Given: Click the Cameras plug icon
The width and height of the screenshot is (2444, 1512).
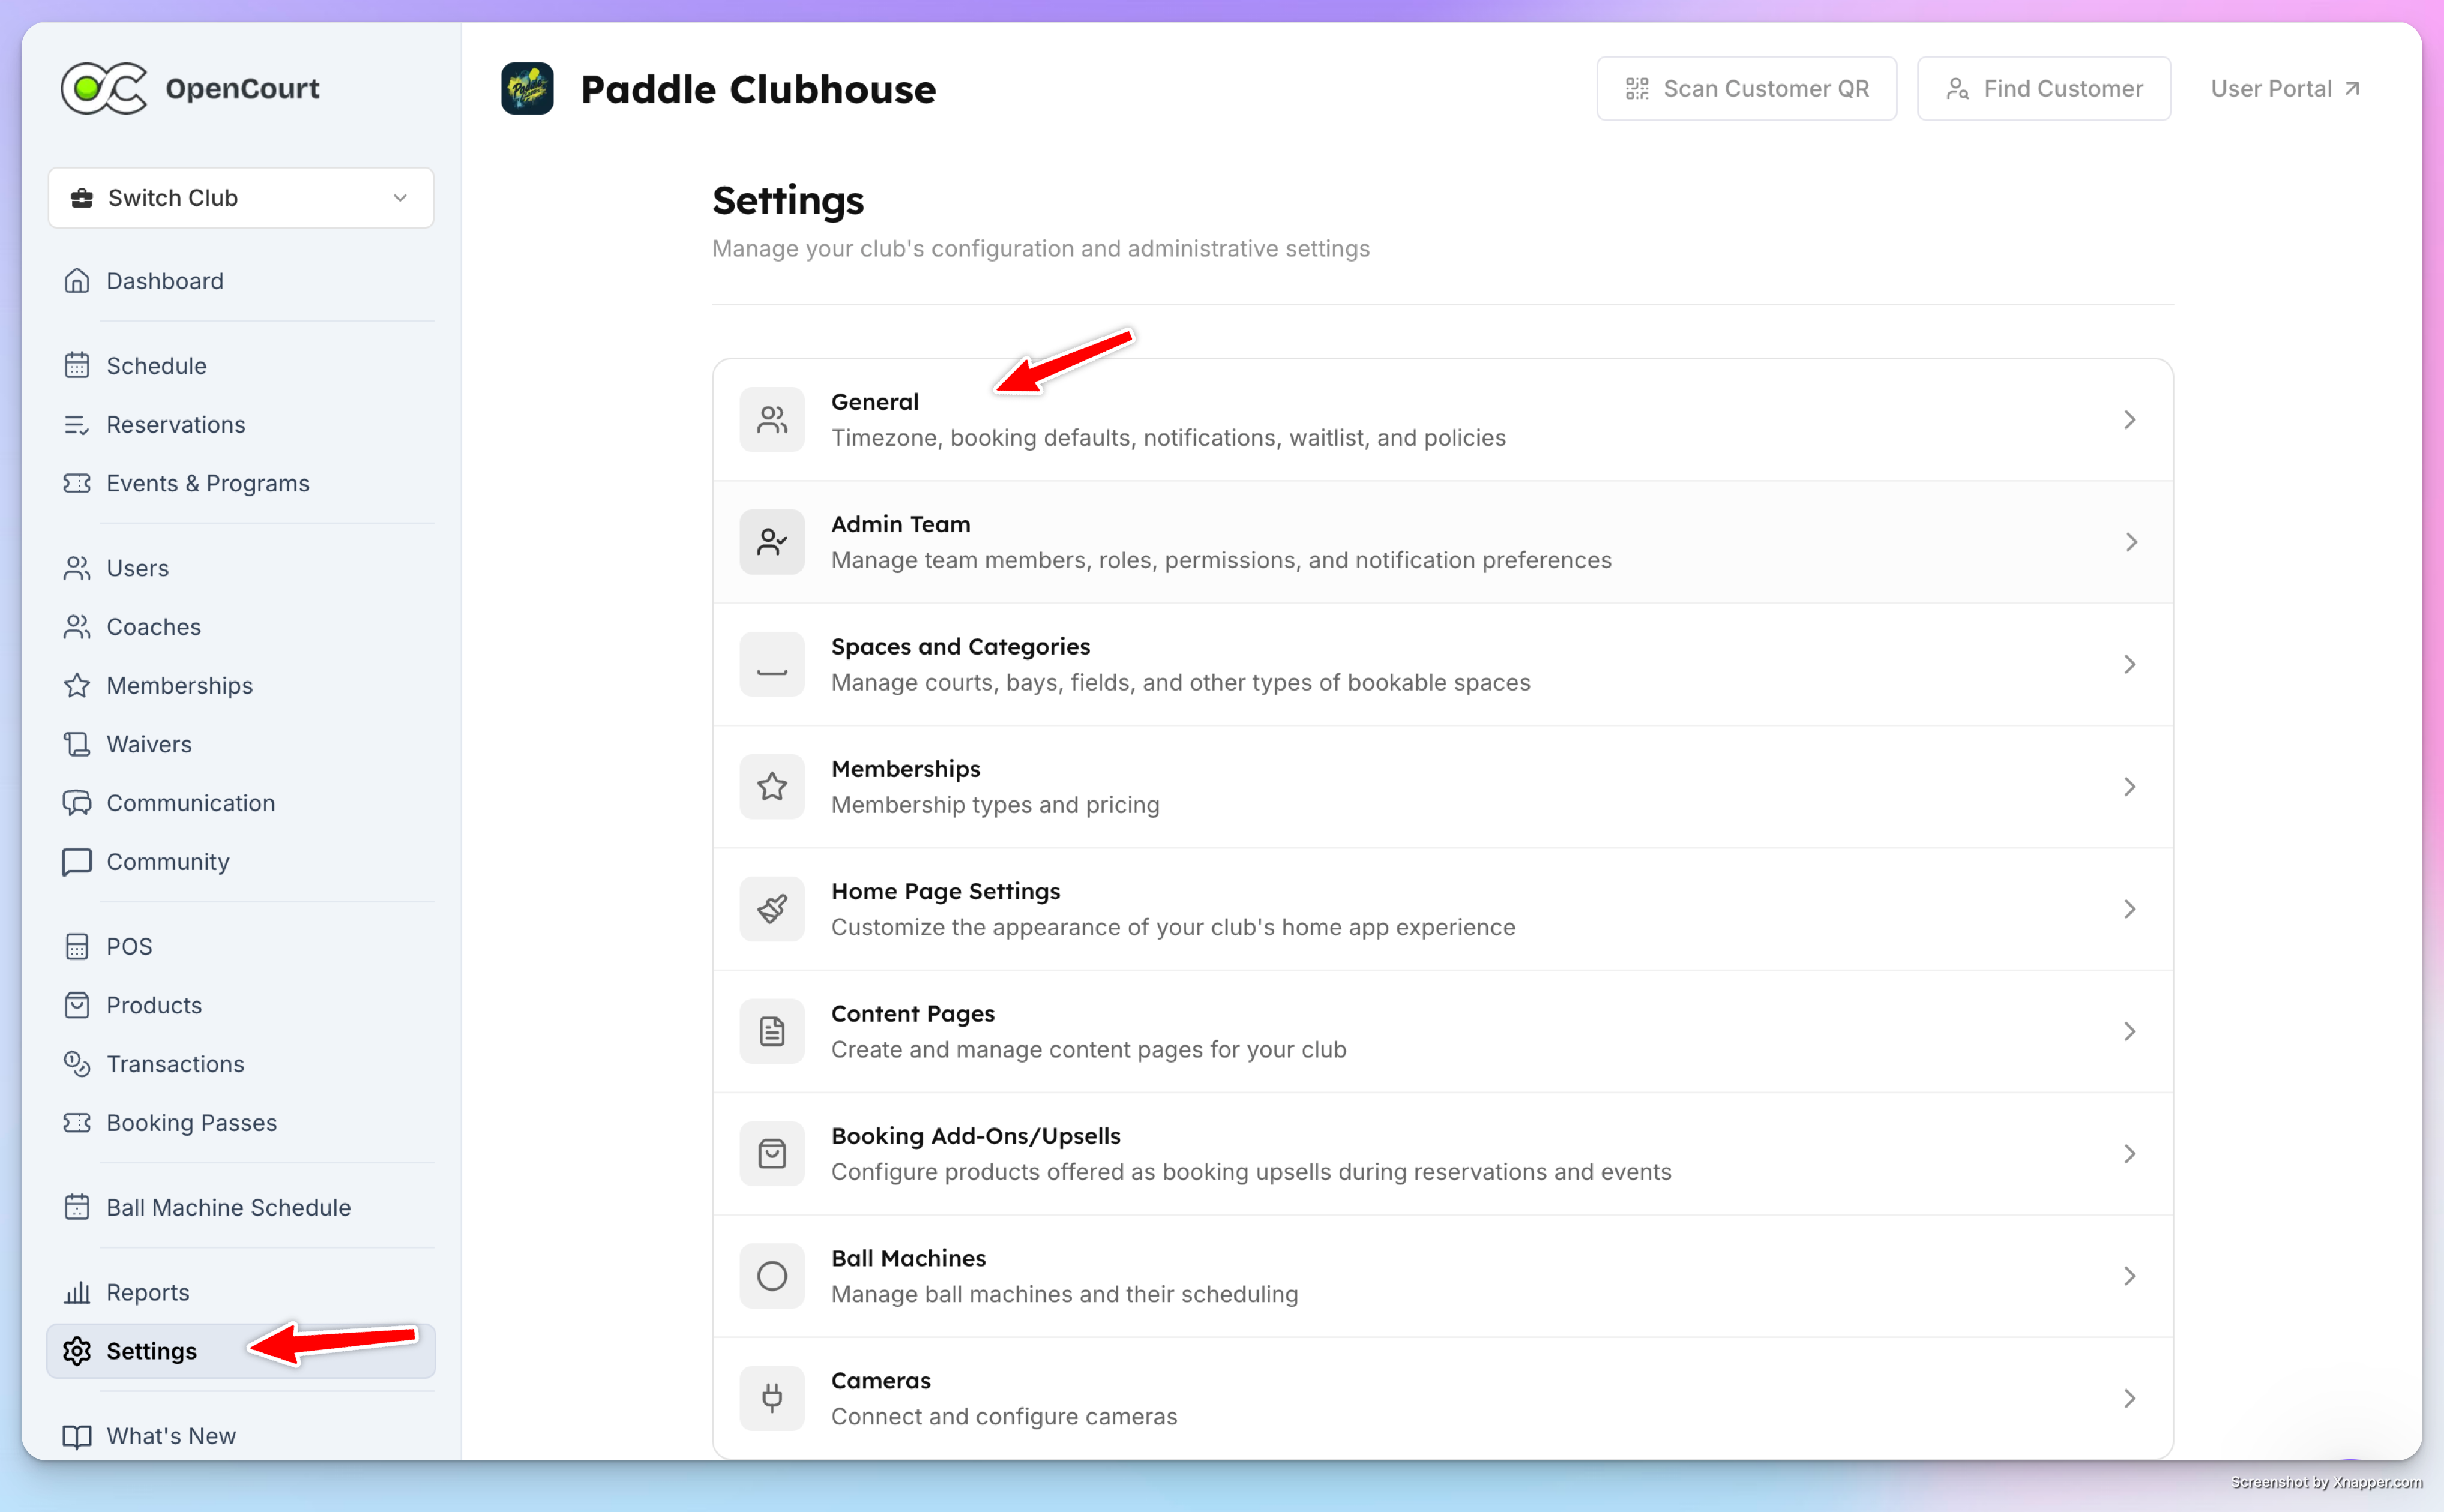Looking at the screenshot, I should tap(772, 1398).
